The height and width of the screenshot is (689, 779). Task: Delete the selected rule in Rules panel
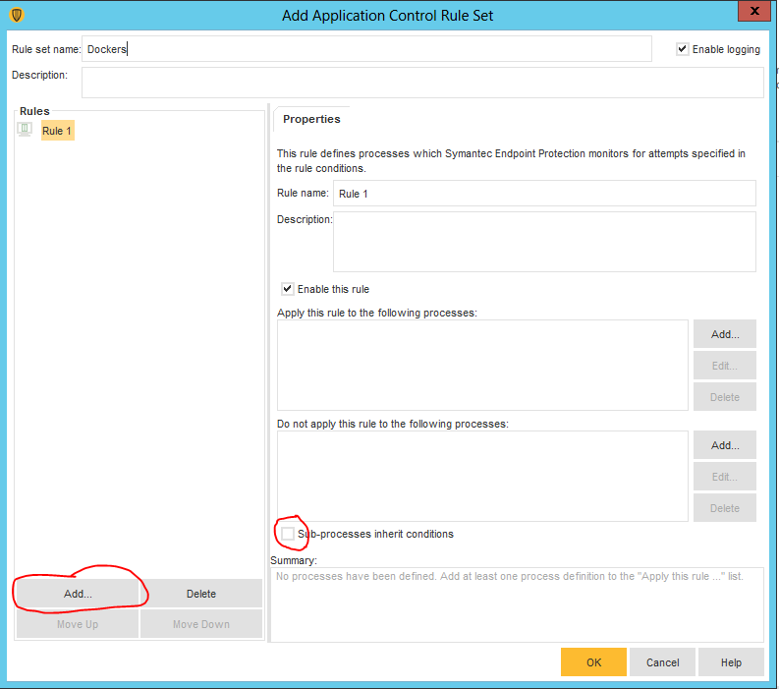click(201, 594)
